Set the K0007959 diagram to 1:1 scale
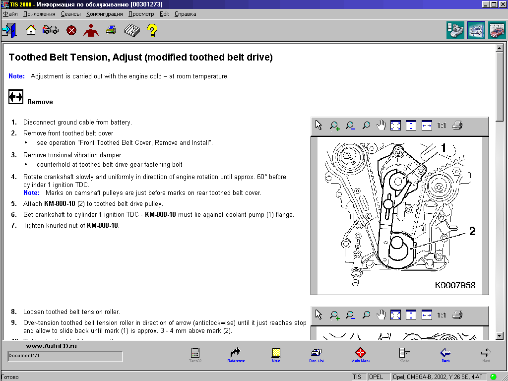 pyautogui.click(x=442, y=126)
